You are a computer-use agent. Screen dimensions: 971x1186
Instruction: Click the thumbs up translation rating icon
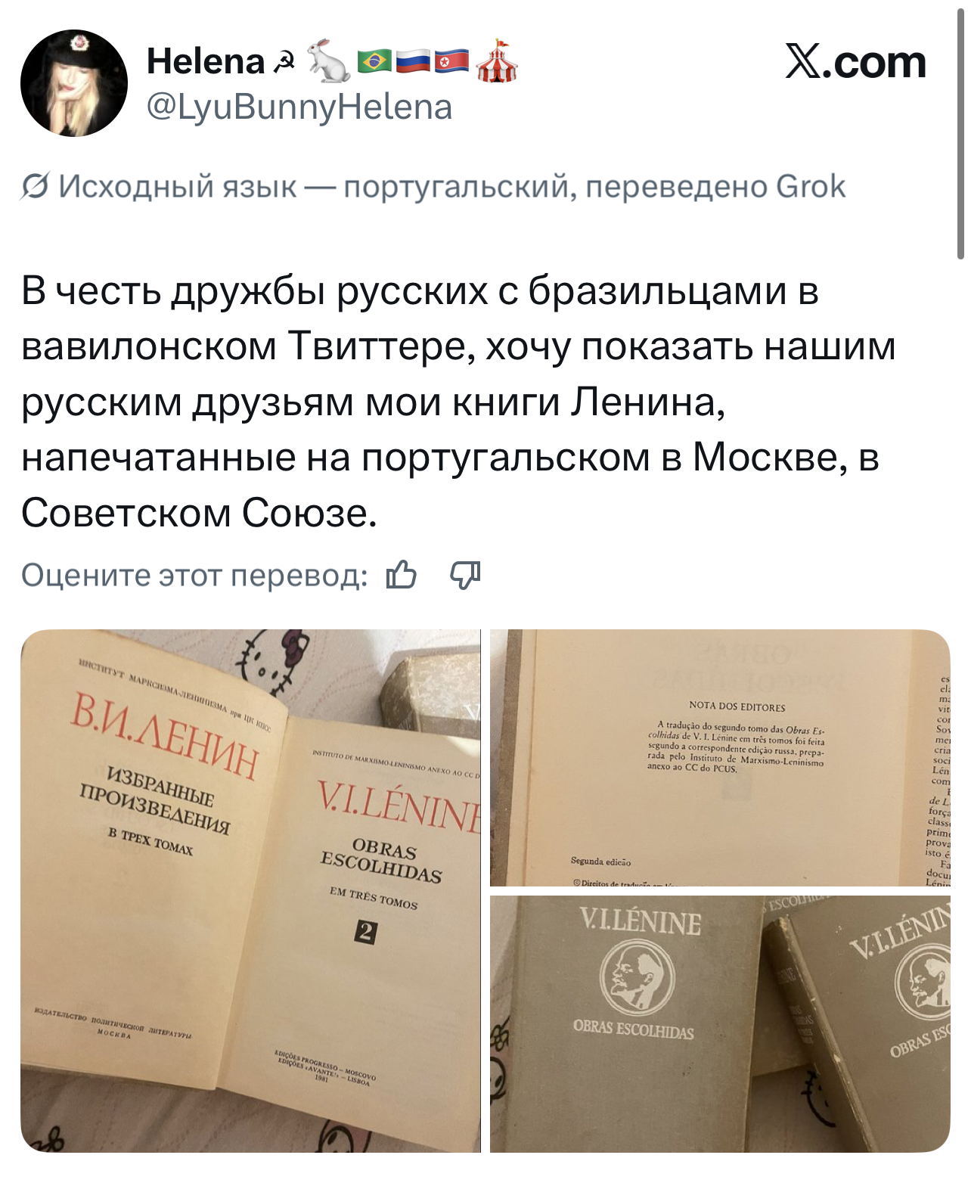pos(402,576)
